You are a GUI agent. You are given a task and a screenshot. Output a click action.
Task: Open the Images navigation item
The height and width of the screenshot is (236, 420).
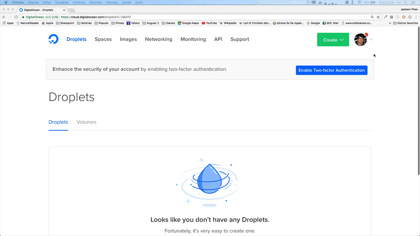tap(128, 39)
